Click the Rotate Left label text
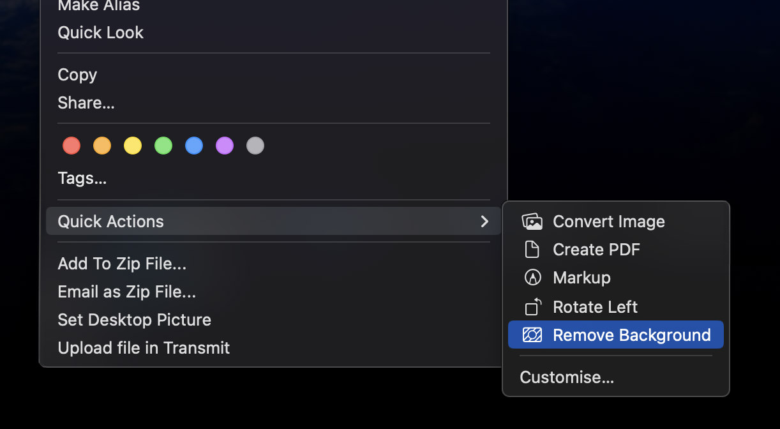This screenshot has width=780, height=429. [595, 307]
